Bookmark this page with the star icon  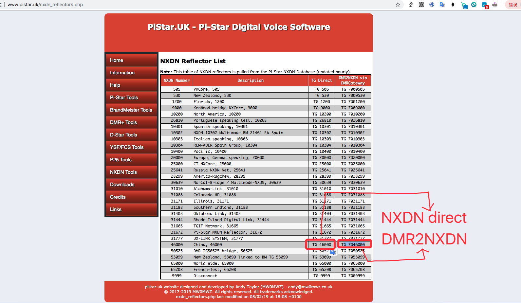tap(398, 5)
